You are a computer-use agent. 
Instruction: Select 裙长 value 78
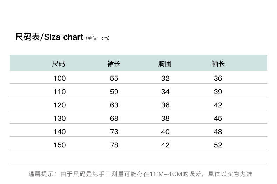114,145
